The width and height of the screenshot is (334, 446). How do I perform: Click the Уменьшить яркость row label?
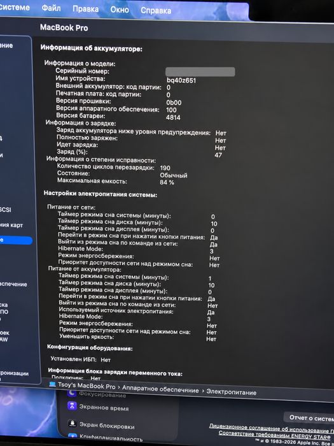[87, 337]
